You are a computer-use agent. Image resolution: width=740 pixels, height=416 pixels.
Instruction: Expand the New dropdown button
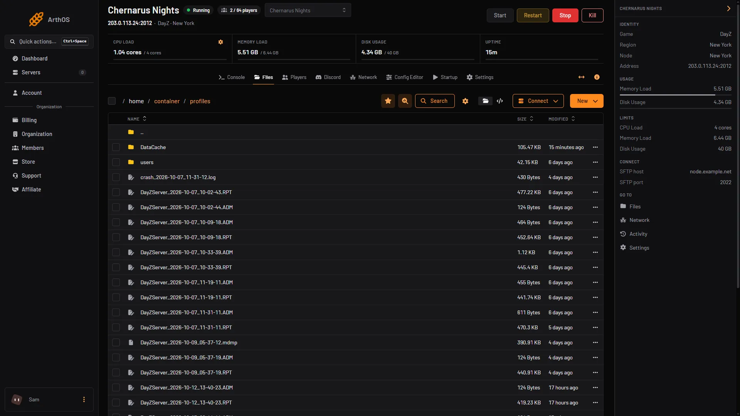click(x=587, y=101)
